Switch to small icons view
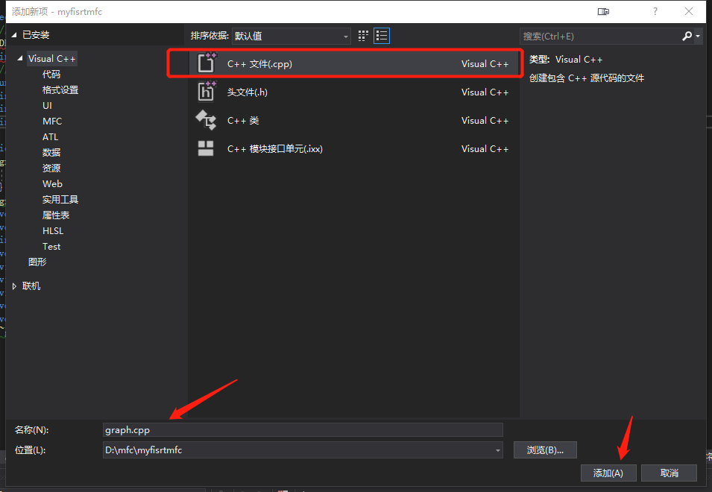712x492 pixels. (x=363, y=35)
